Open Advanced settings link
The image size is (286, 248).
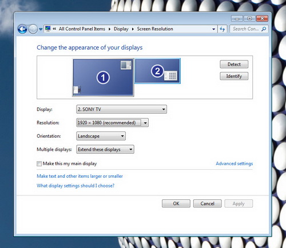[235, 163]
